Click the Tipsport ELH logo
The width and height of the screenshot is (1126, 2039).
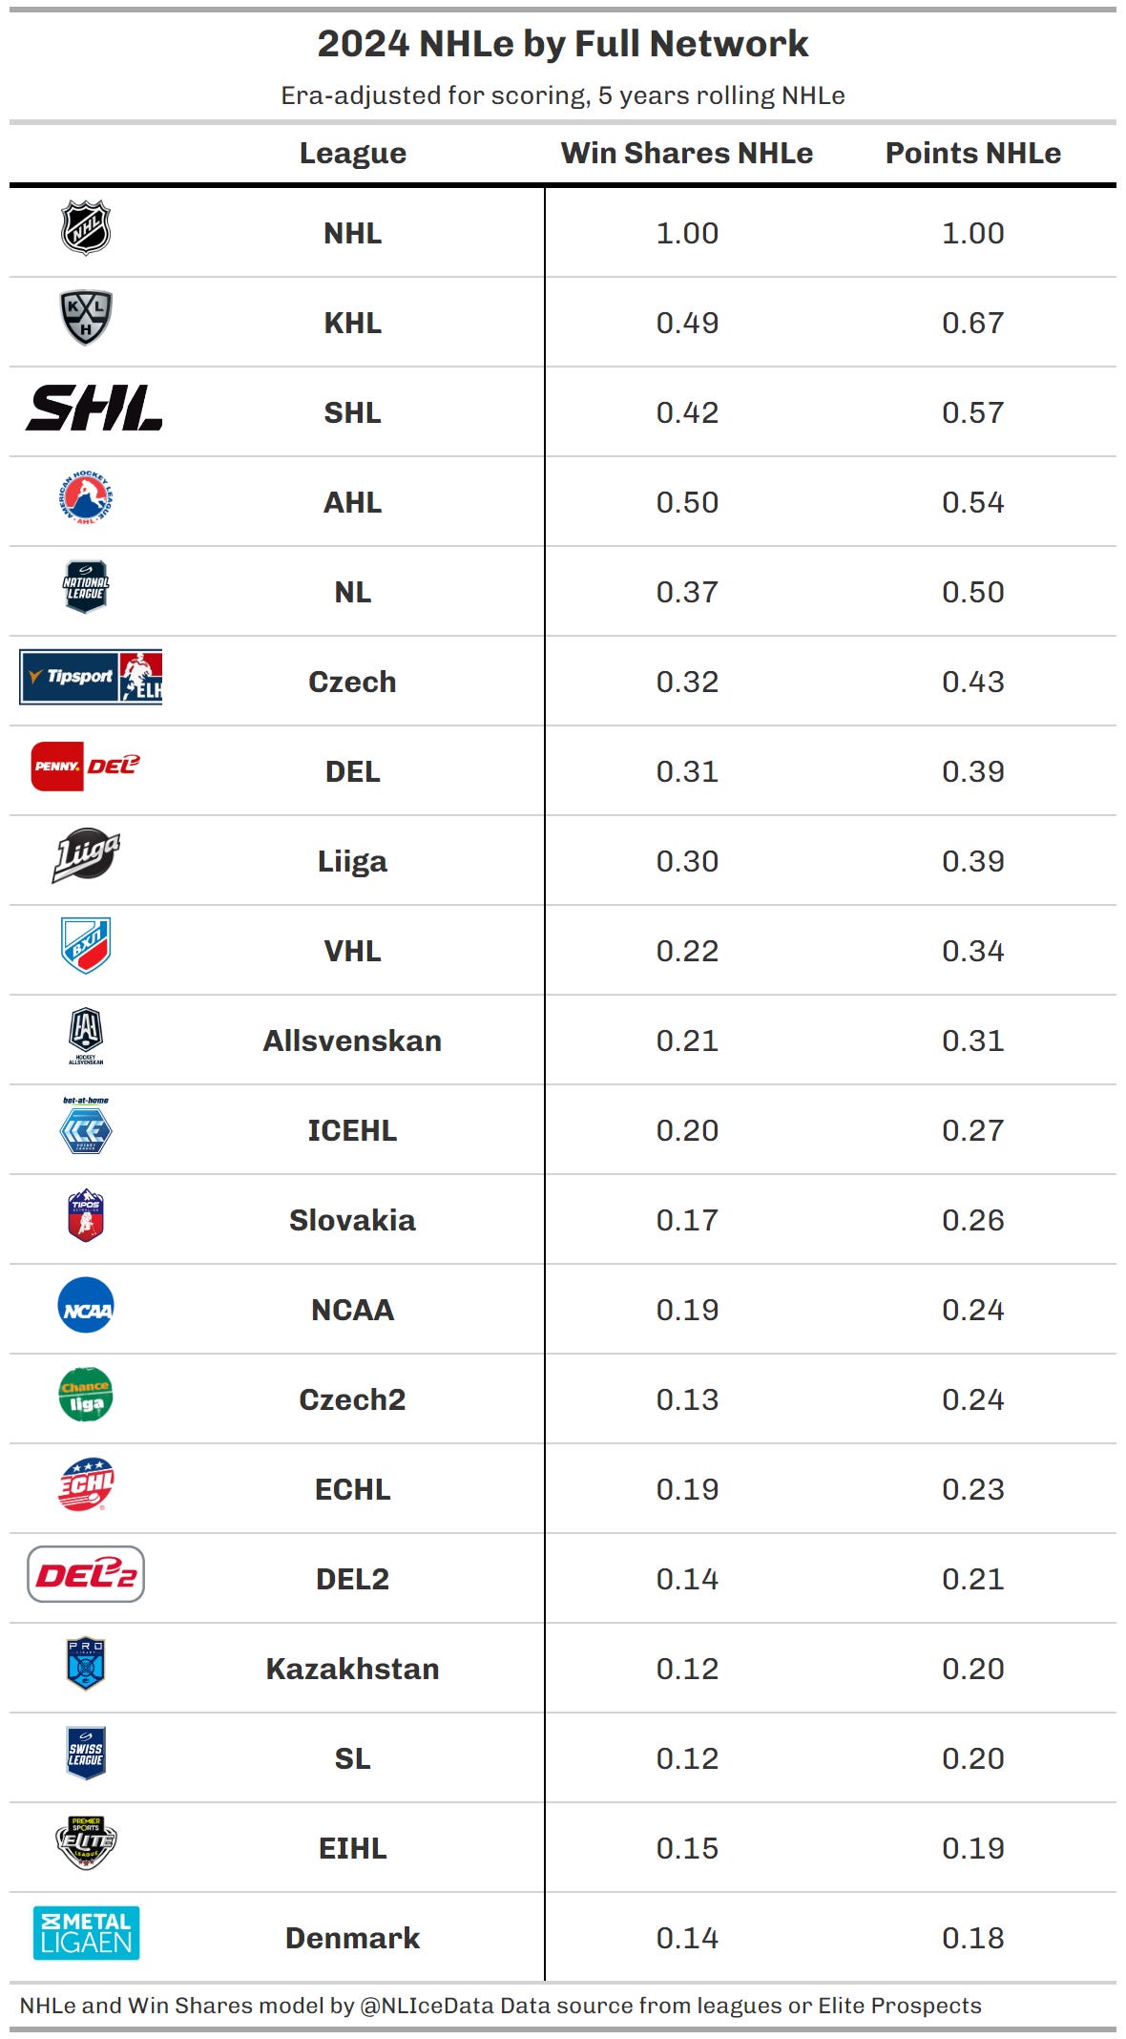point(91,677)
